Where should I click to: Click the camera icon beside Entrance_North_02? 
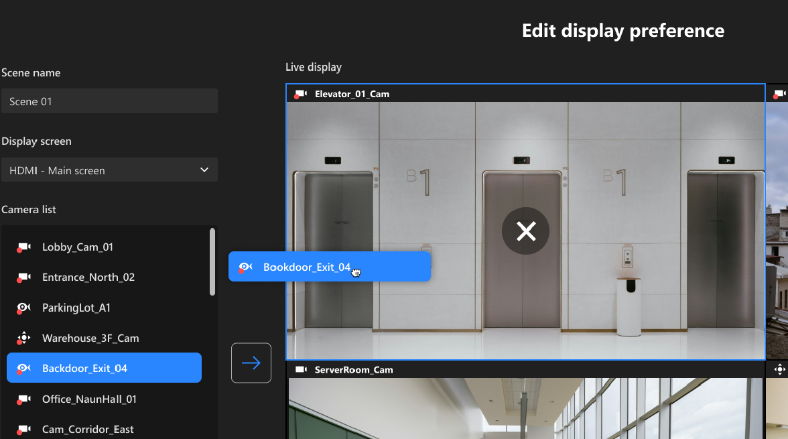23,277
